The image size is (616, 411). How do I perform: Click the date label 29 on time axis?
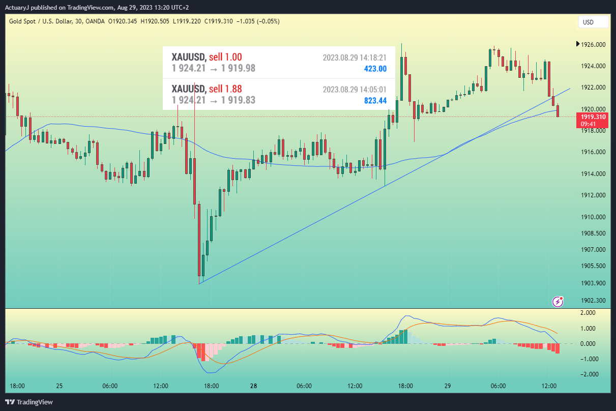[x=448, y=386]
